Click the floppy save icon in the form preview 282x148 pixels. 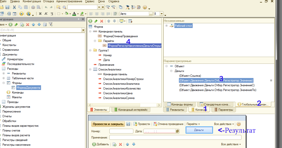128,124
